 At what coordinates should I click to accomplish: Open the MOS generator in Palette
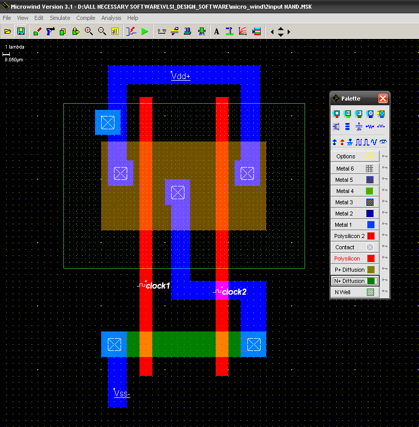pyautogui.click(x=336, y=127)
